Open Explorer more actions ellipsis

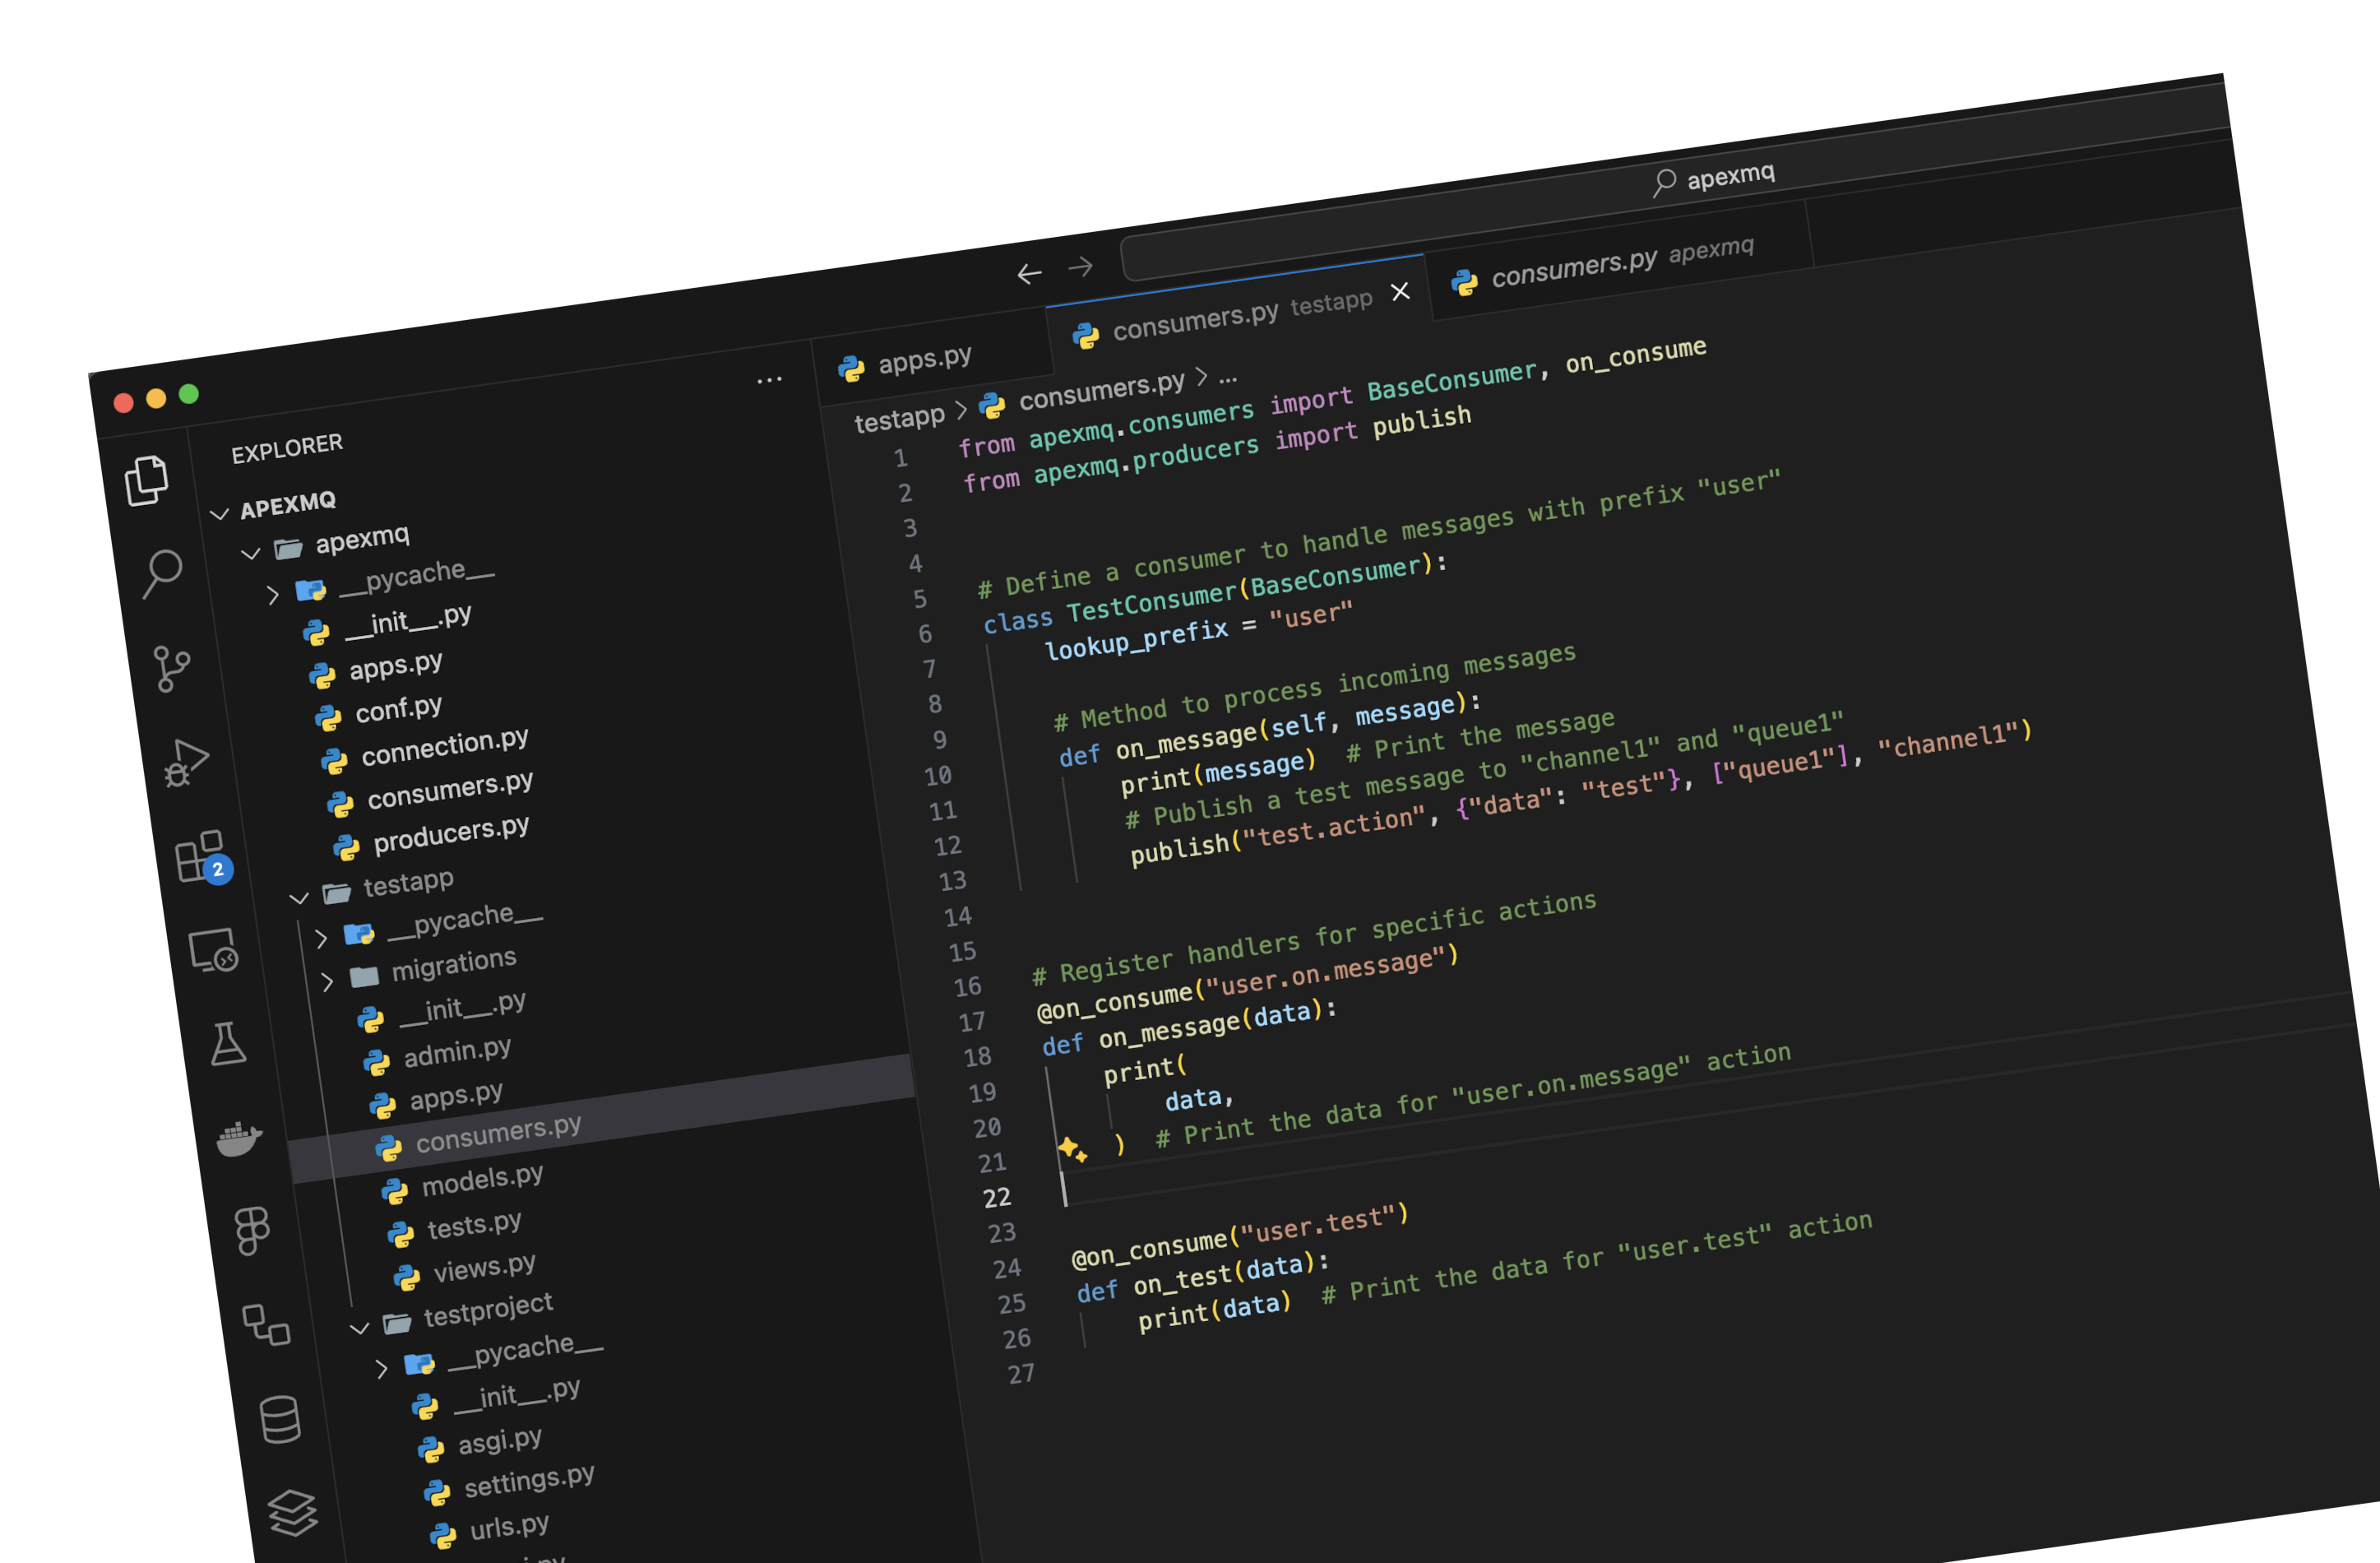point(769,380)
